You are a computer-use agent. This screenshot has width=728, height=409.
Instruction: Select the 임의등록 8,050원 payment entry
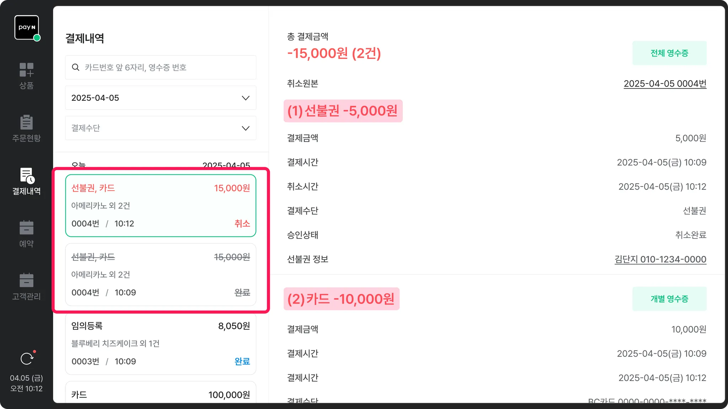160,343
